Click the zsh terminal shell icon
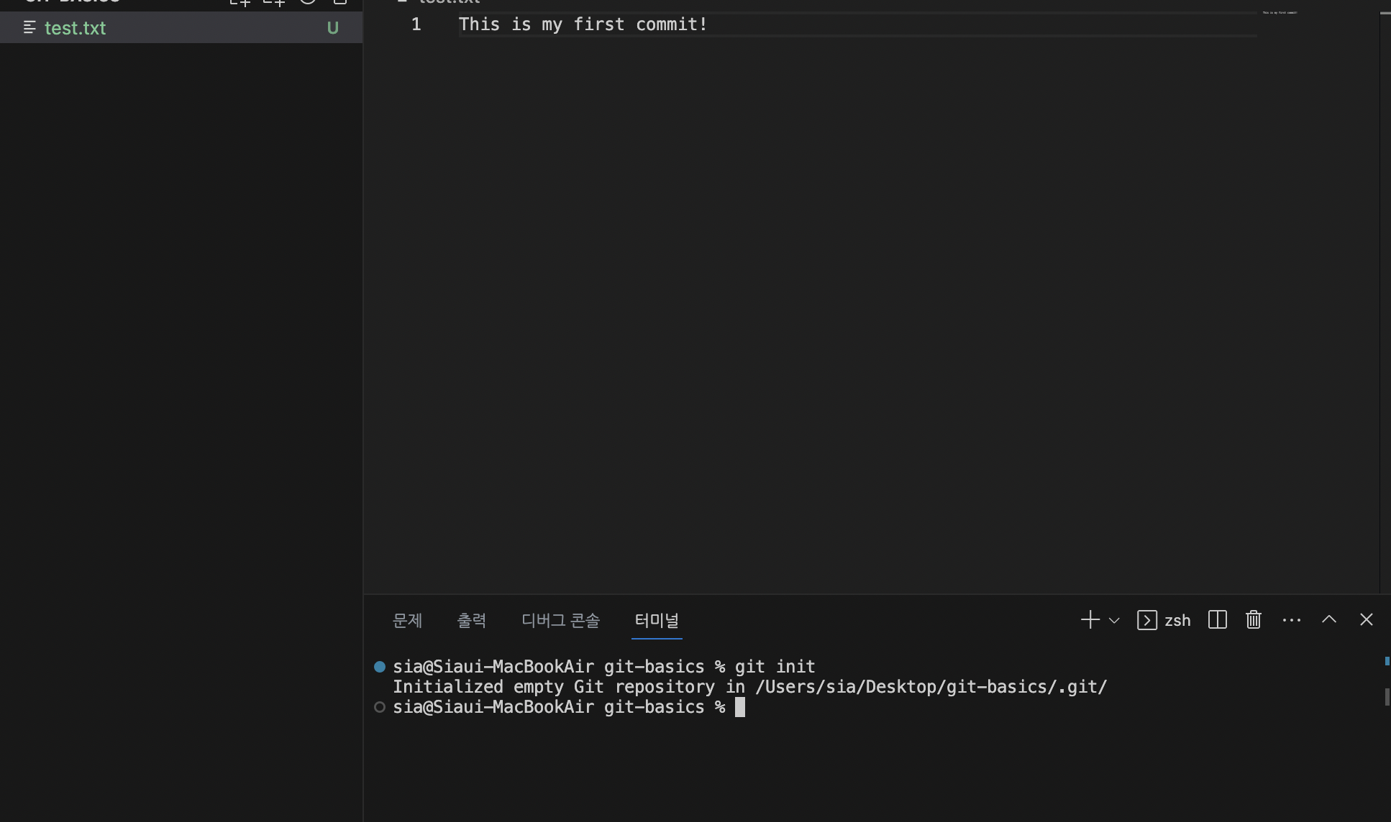 click(x=1146, y=620)
